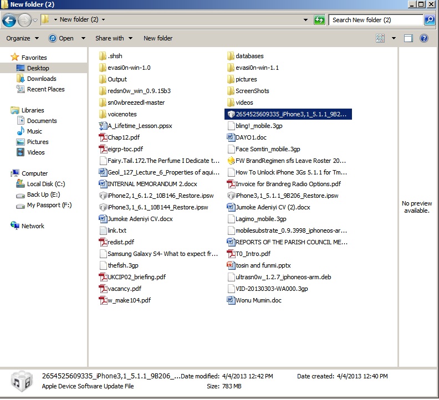
Task: Open the Music library
Action: point(29,131)
